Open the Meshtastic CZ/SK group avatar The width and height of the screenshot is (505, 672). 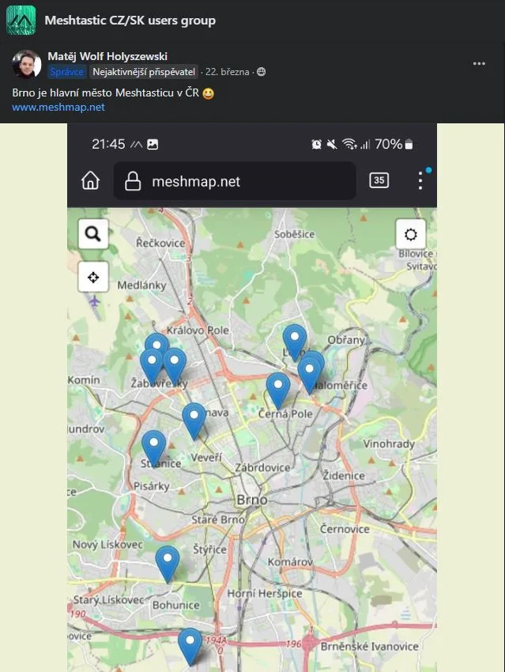[21, 20]
